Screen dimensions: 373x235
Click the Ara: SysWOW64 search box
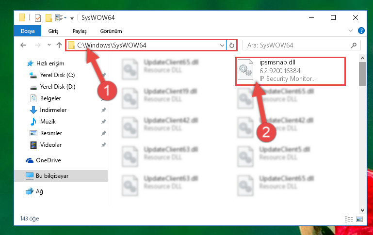pyautogui.click(x=301, y=45)
